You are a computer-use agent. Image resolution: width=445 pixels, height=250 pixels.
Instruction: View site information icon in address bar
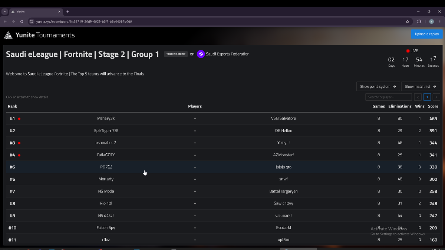(32, 21)
